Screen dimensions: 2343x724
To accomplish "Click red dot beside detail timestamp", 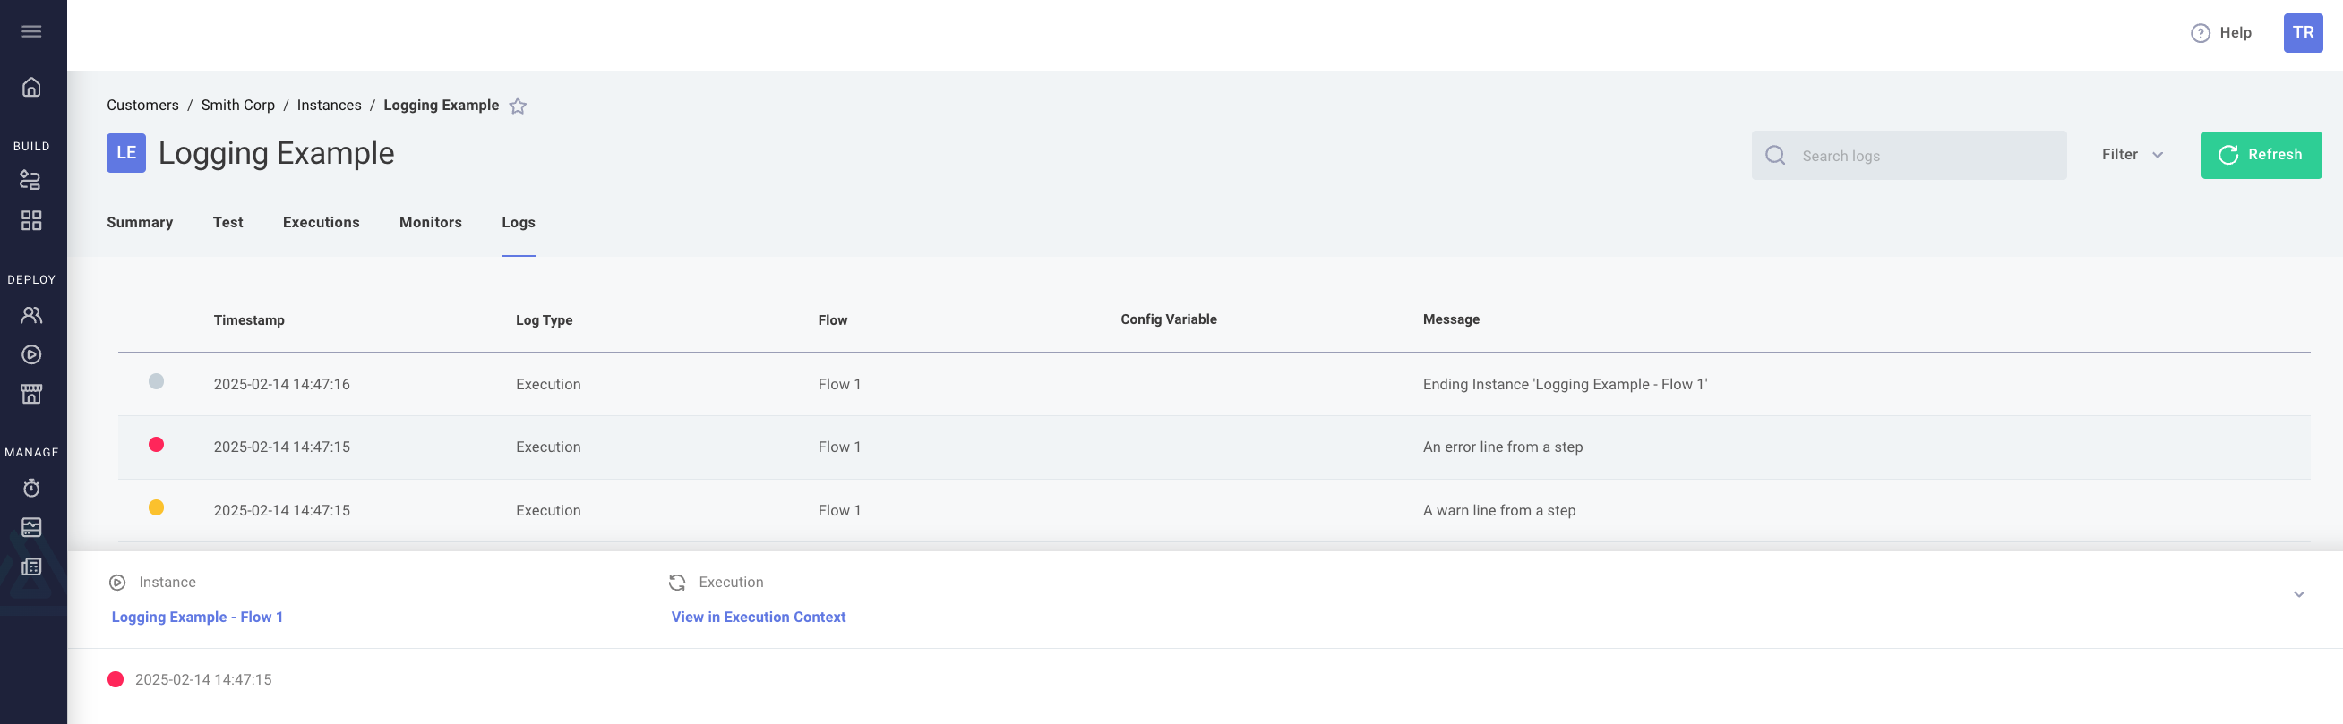I will (x=116, y=679).
